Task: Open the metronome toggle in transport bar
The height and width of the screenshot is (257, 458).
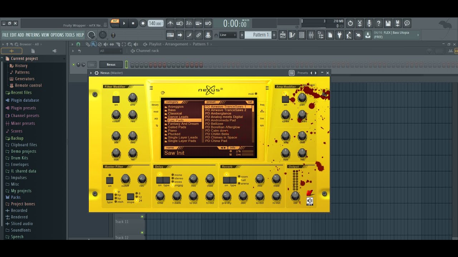Action: click(170, 23)
